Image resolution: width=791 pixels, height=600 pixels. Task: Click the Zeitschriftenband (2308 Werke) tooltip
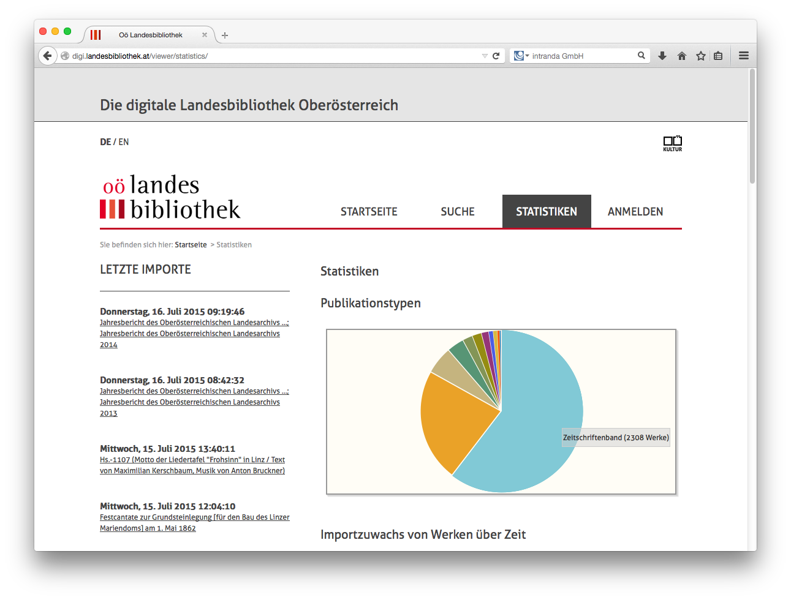point(616,438)
